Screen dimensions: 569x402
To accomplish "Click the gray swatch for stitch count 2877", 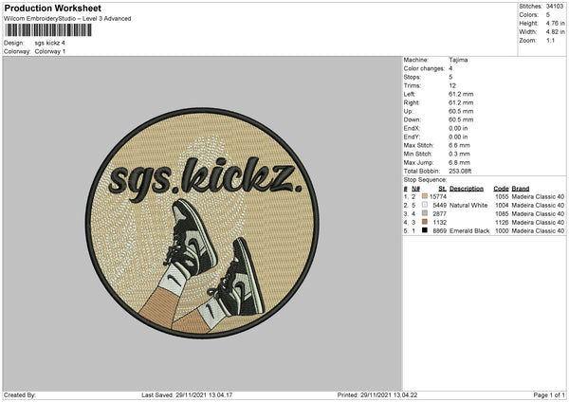I will pos(425,213).
